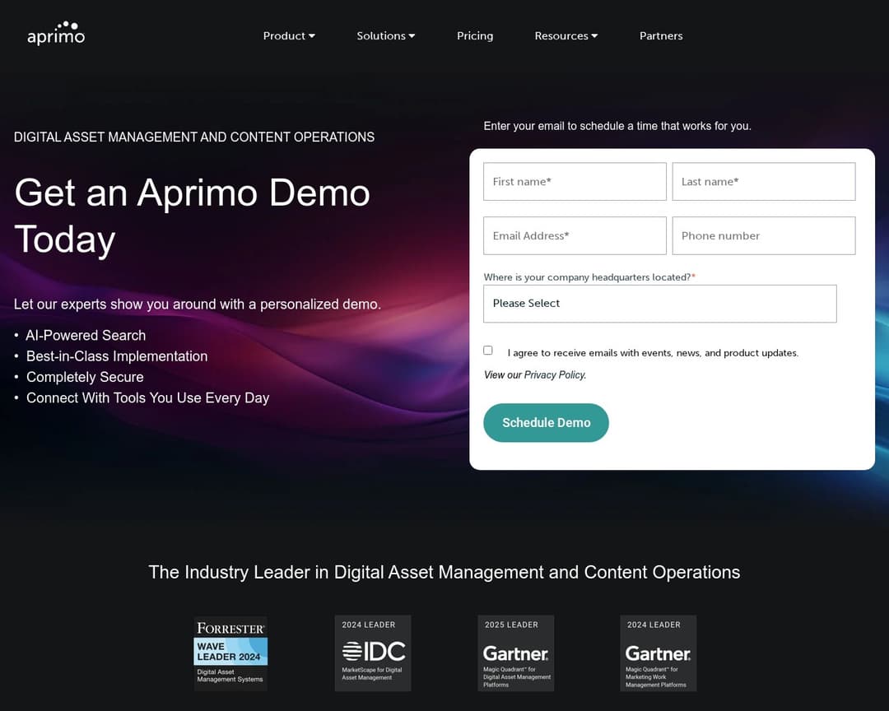Click the IDC MarketScape 2024 Leader badge

coord(373,653)
